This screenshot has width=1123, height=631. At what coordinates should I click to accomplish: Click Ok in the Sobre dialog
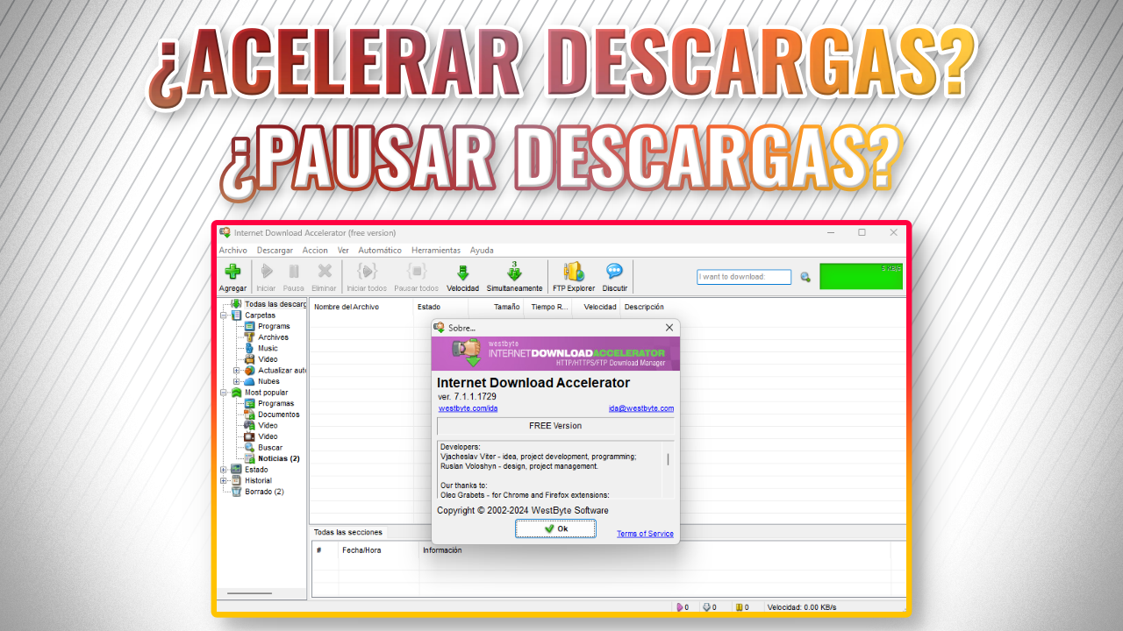555,528
